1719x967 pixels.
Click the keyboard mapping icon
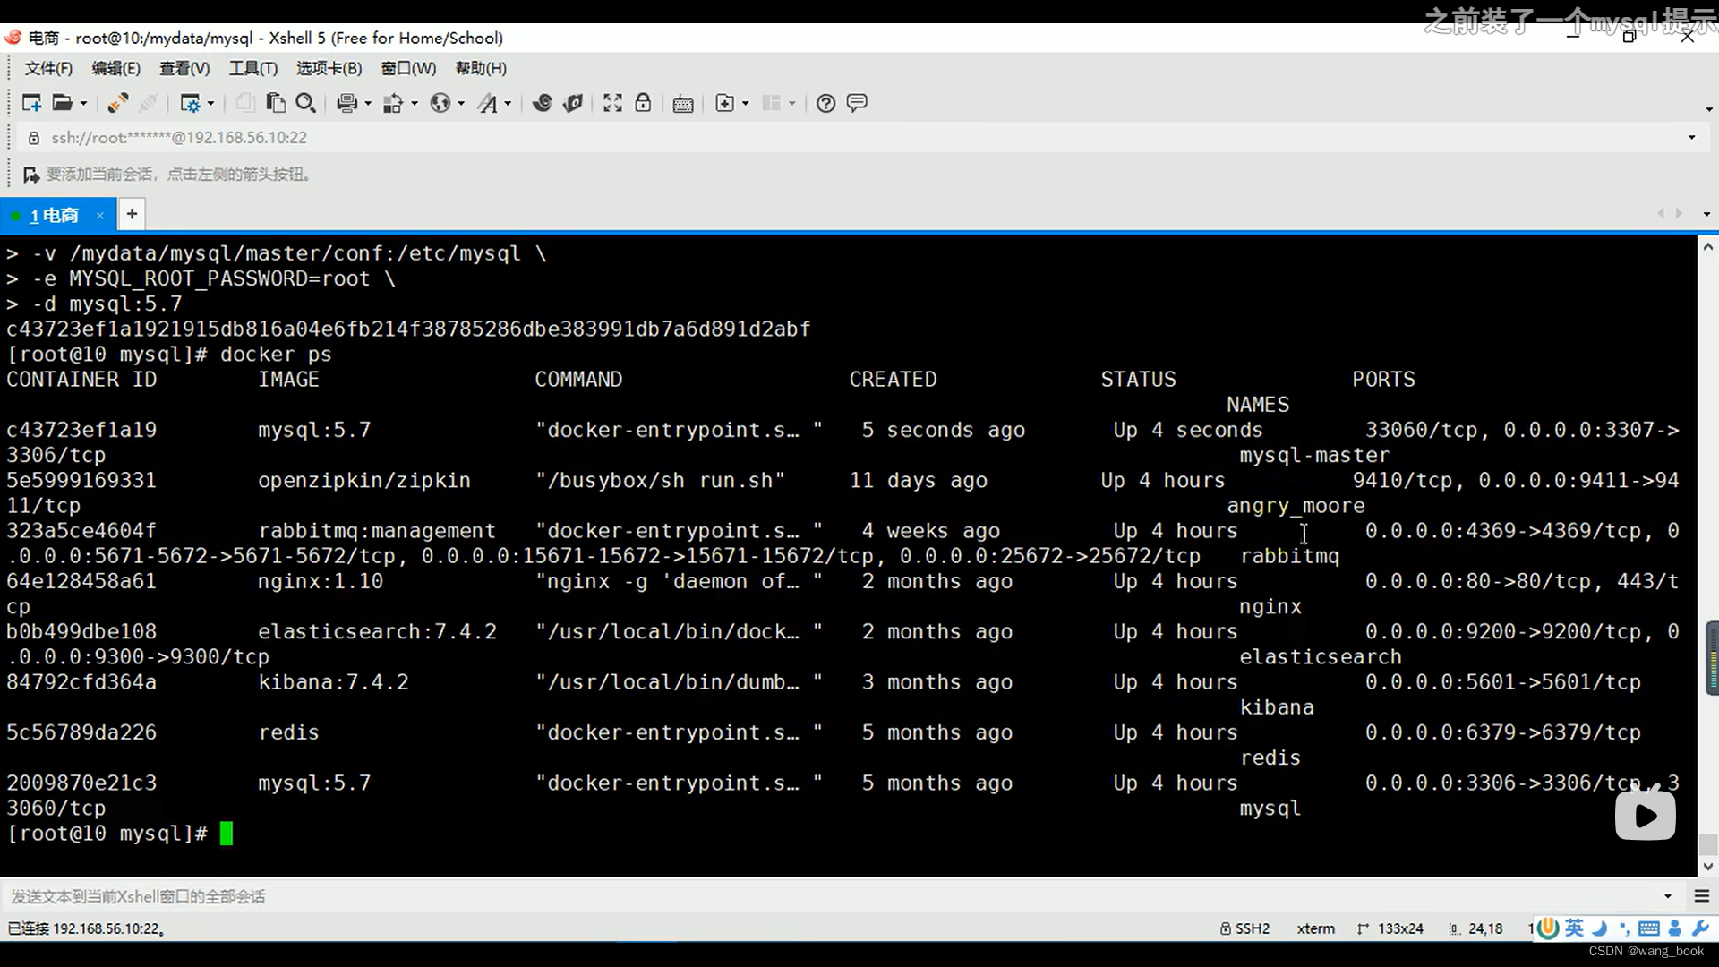tap(683, 104)
